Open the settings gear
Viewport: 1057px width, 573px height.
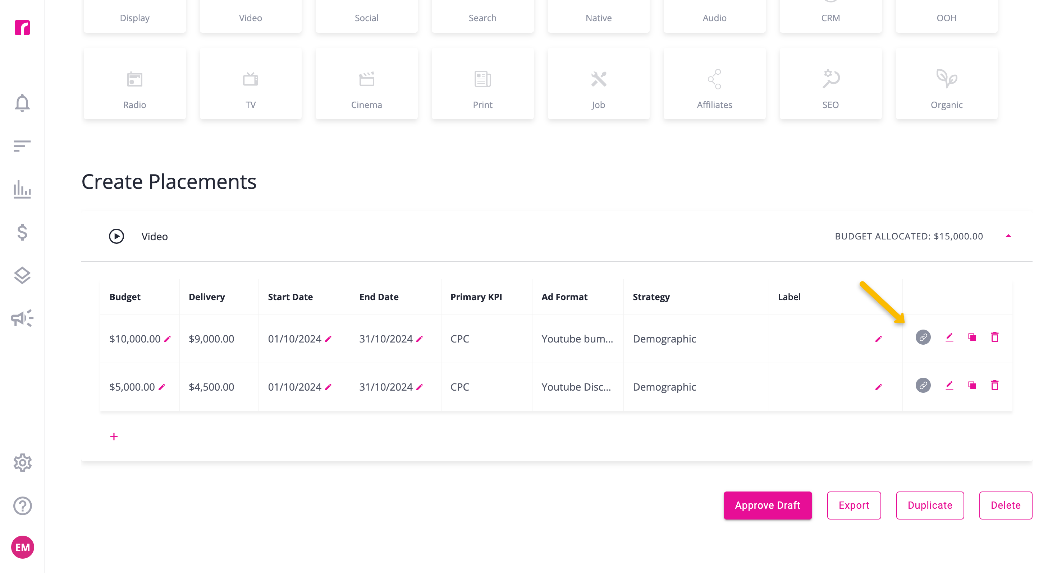coord(22,463)
